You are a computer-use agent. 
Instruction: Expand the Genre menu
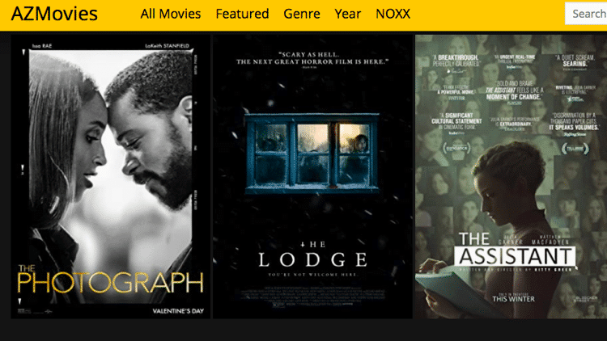click(x=302, y=14)
